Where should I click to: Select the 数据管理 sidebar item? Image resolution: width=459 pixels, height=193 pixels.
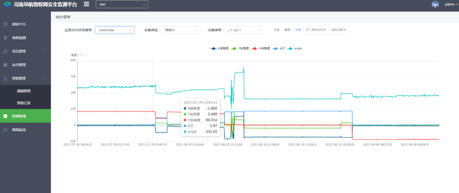coord(25,116)
